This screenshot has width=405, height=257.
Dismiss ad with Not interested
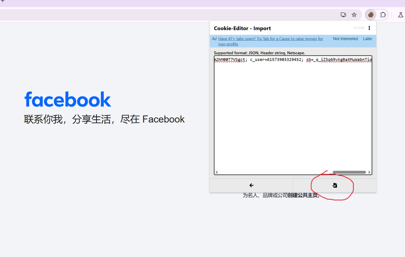[345, 39]
